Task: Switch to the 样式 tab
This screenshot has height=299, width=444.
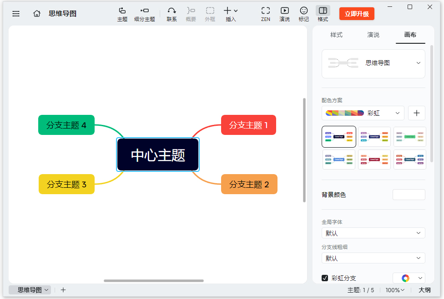Action: [337, 35]
